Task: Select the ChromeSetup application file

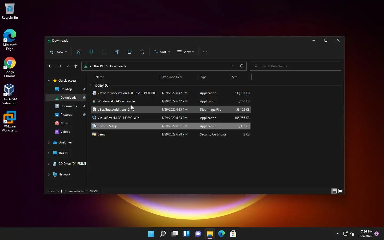Action: tap(171, 126)
